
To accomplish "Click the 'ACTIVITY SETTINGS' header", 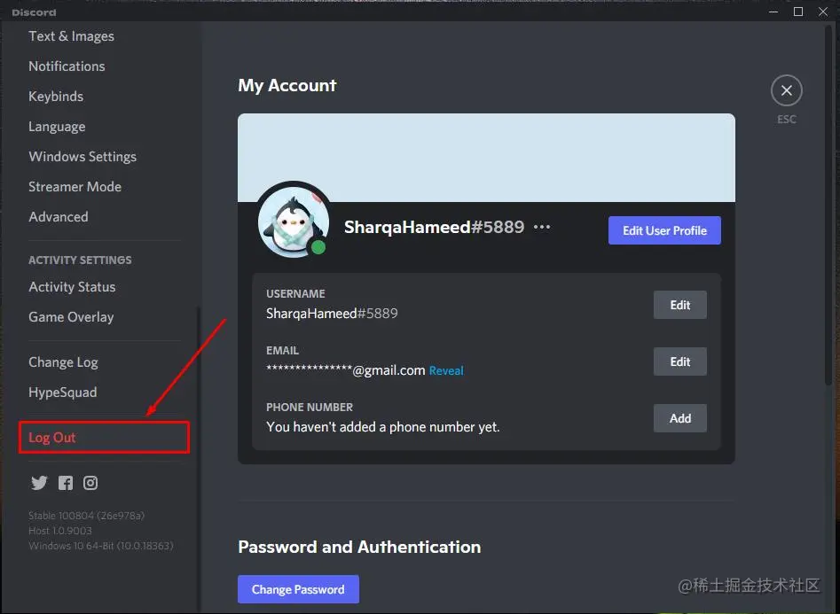I will pos(80,260).
